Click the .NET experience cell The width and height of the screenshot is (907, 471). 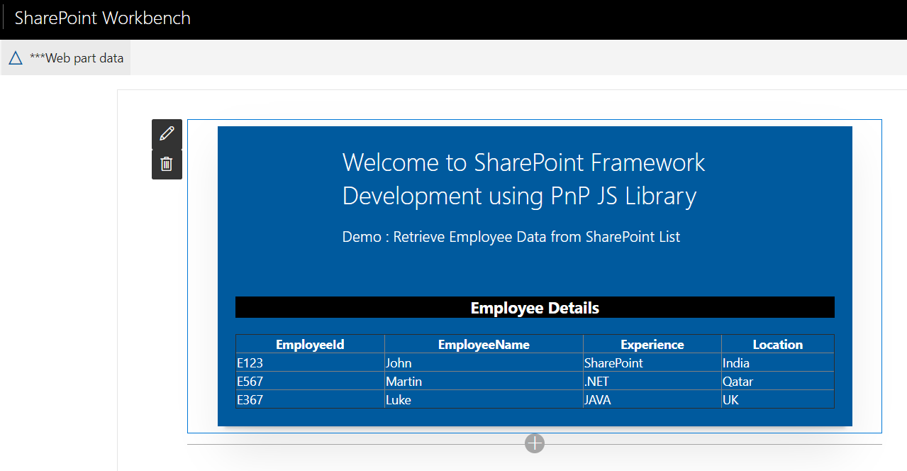pos(652,381)
